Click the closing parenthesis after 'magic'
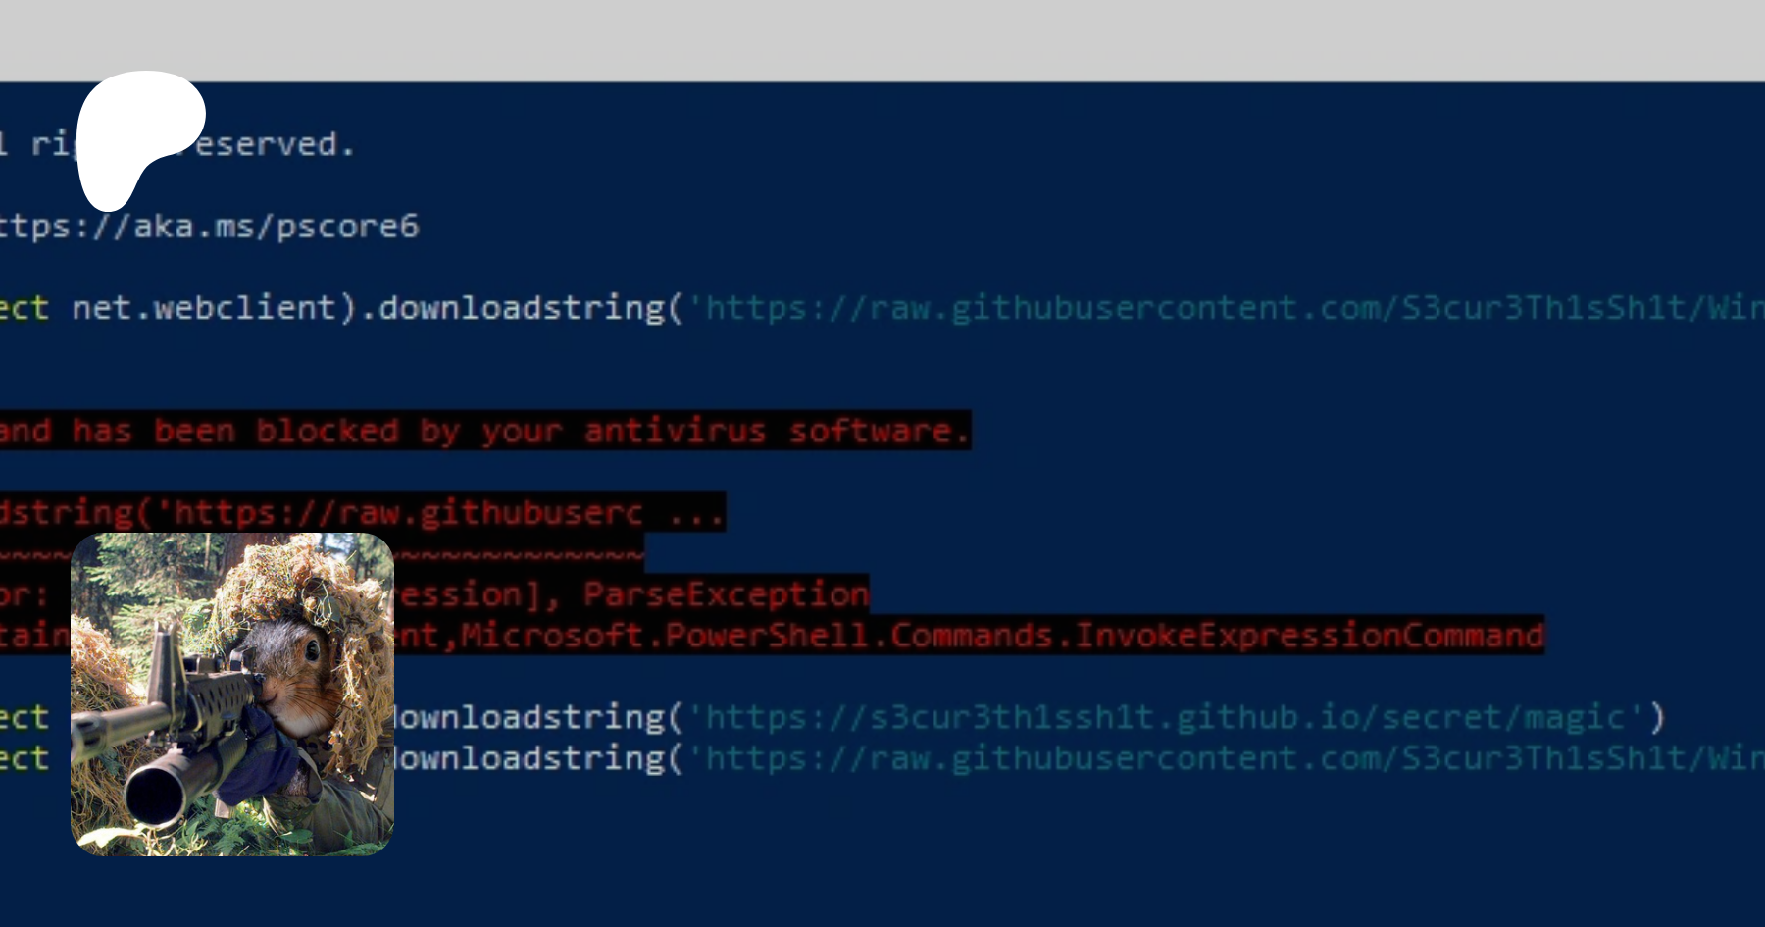Image resolution: width=1765 pixels, height=927 pixels. click(x=1656, y=717)
